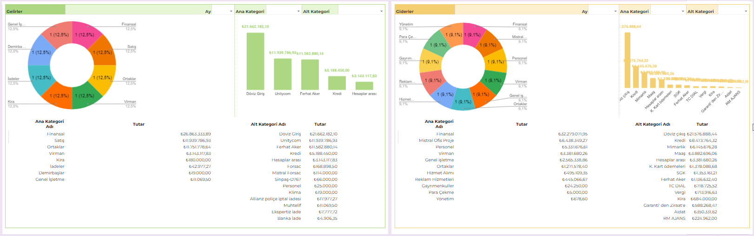This screenshot has width=754, height=236.
Task: Select the Gelirler panel title
Action: coord(14,12)
